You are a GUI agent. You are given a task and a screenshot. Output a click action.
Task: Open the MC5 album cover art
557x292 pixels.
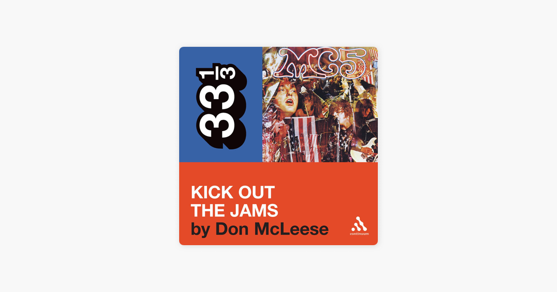coord(320,104)
